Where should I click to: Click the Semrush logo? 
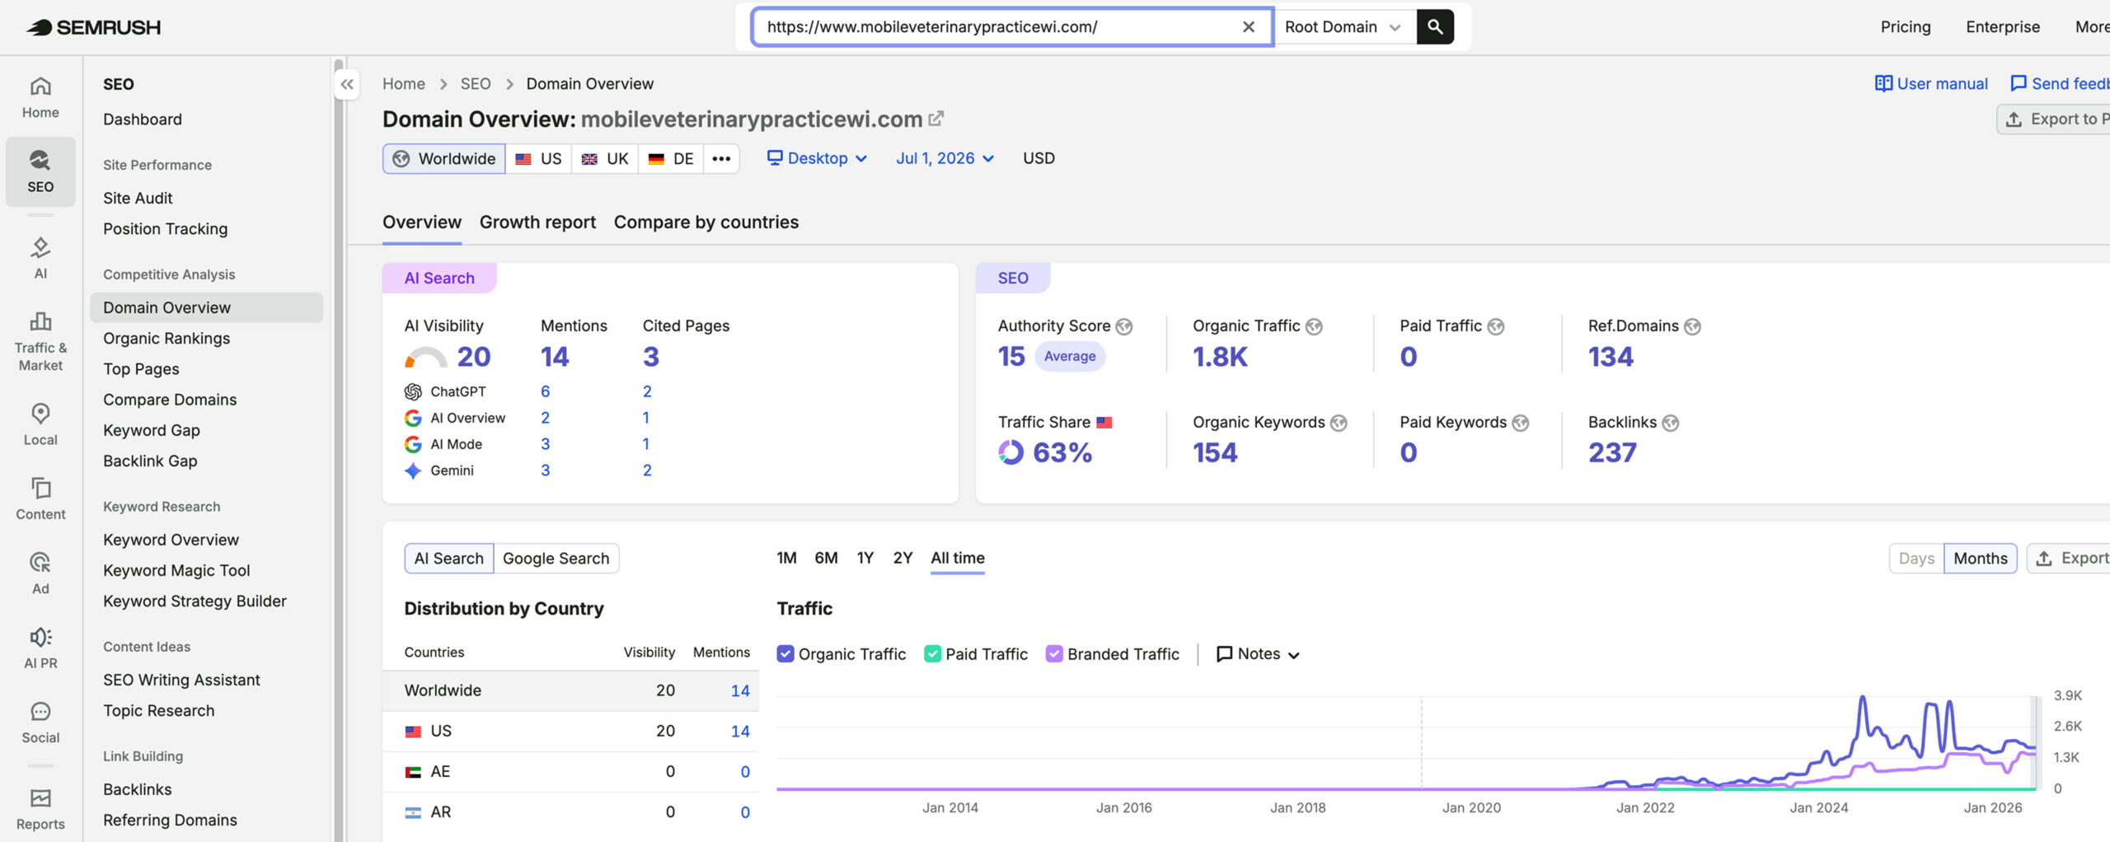coord(93,27)
